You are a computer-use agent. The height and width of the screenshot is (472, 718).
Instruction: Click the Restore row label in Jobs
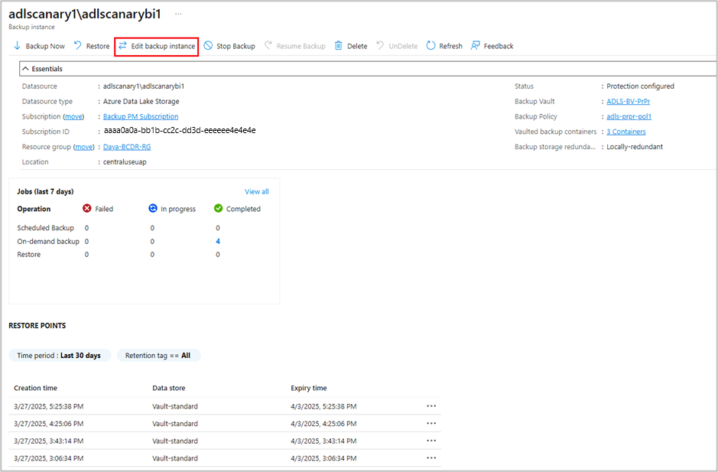tap(29, 254)
